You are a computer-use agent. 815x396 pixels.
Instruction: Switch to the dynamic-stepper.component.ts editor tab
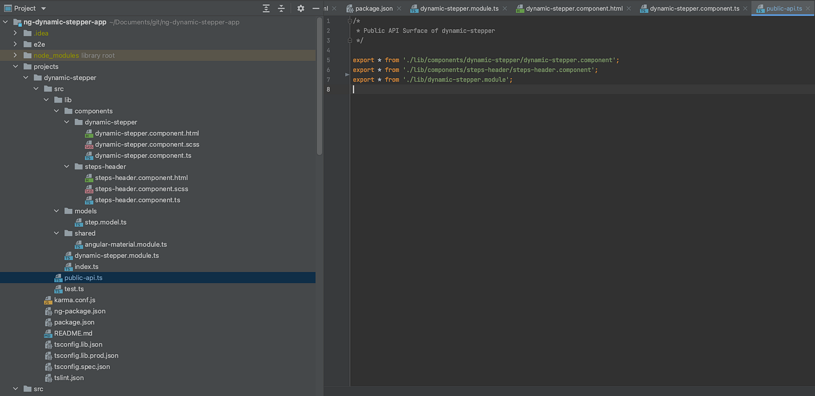click(694, 9)
